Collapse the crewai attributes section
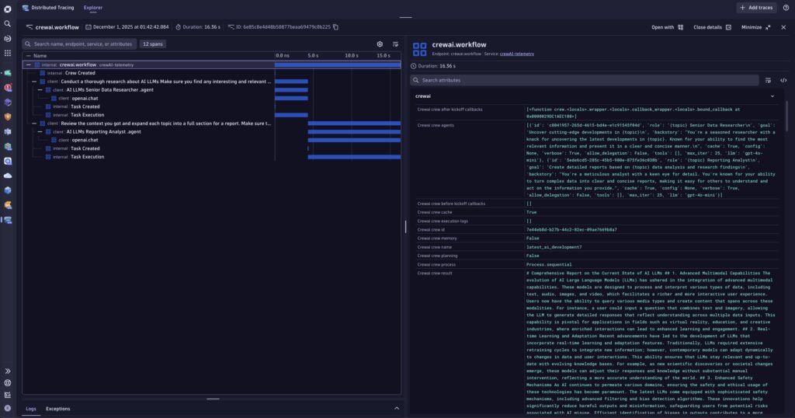This screenshot has height=418, width=795. (772, 96)
